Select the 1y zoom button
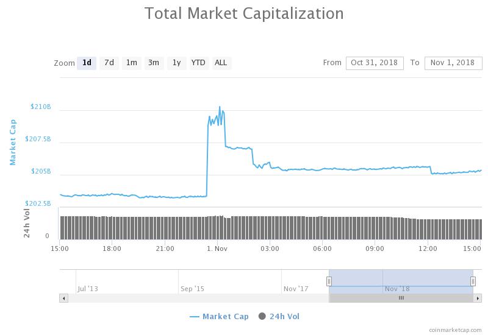Viewport: 488px width, 335px height. click(176, 63)
